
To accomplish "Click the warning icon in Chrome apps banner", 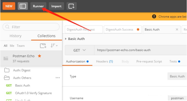I will point(154,16).
